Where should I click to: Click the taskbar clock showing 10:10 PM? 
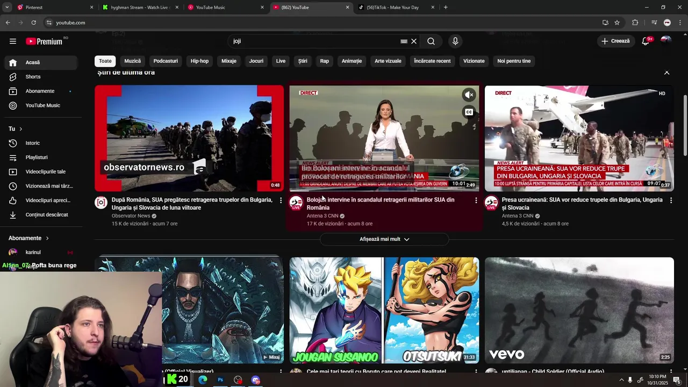pos(658,380)
